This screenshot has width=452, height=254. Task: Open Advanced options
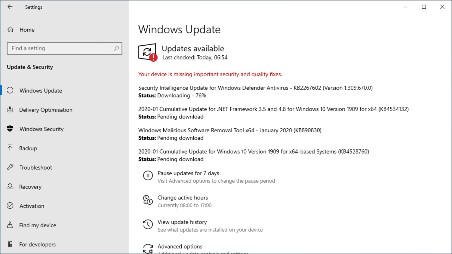pos(180,246)
